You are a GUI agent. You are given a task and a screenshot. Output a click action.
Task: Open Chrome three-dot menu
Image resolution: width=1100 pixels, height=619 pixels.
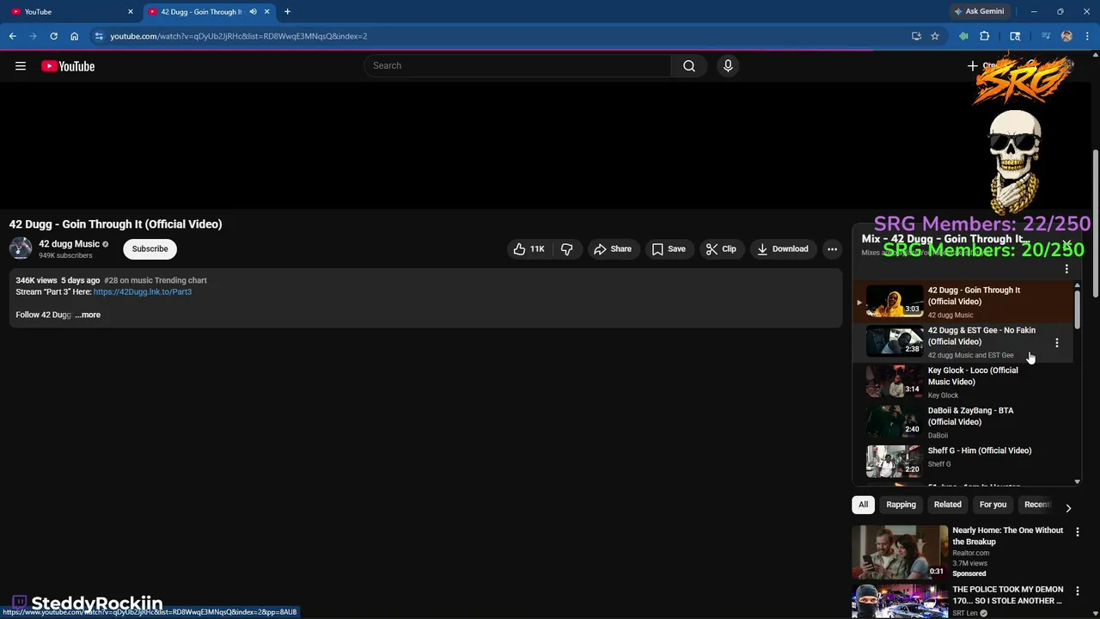(1087, 36)
